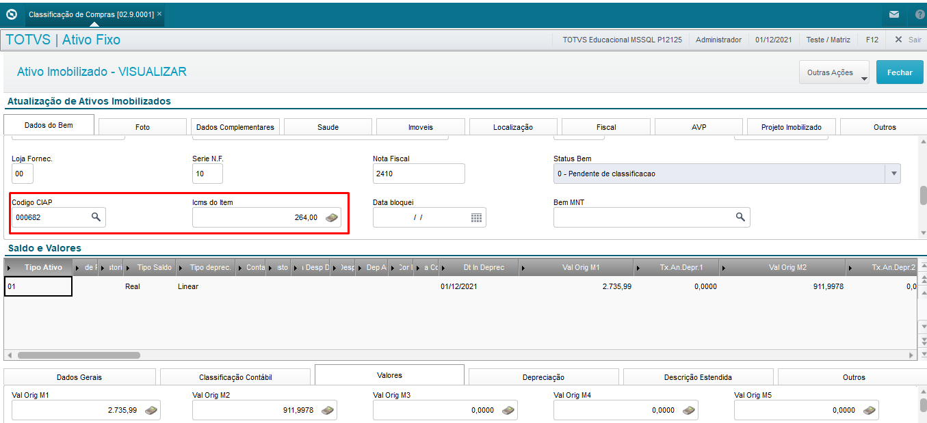Switch to the Localização tab

[x=513, y=127]
